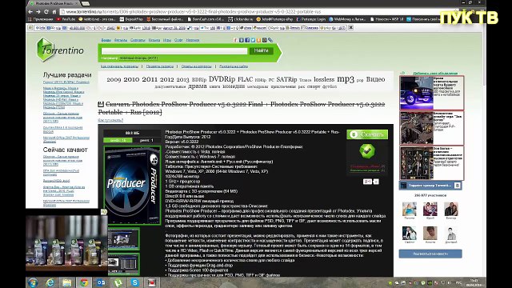Click the taskbar clock
The image size is (512, 288).
pyautogui.click(x=474, y=282)
